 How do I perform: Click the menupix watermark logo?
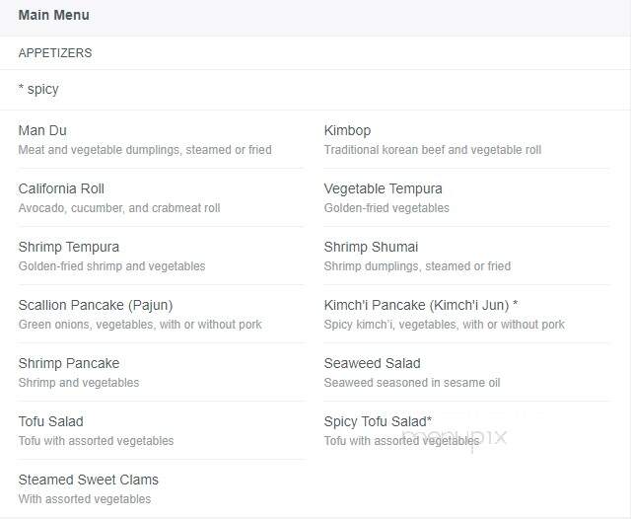454,438
